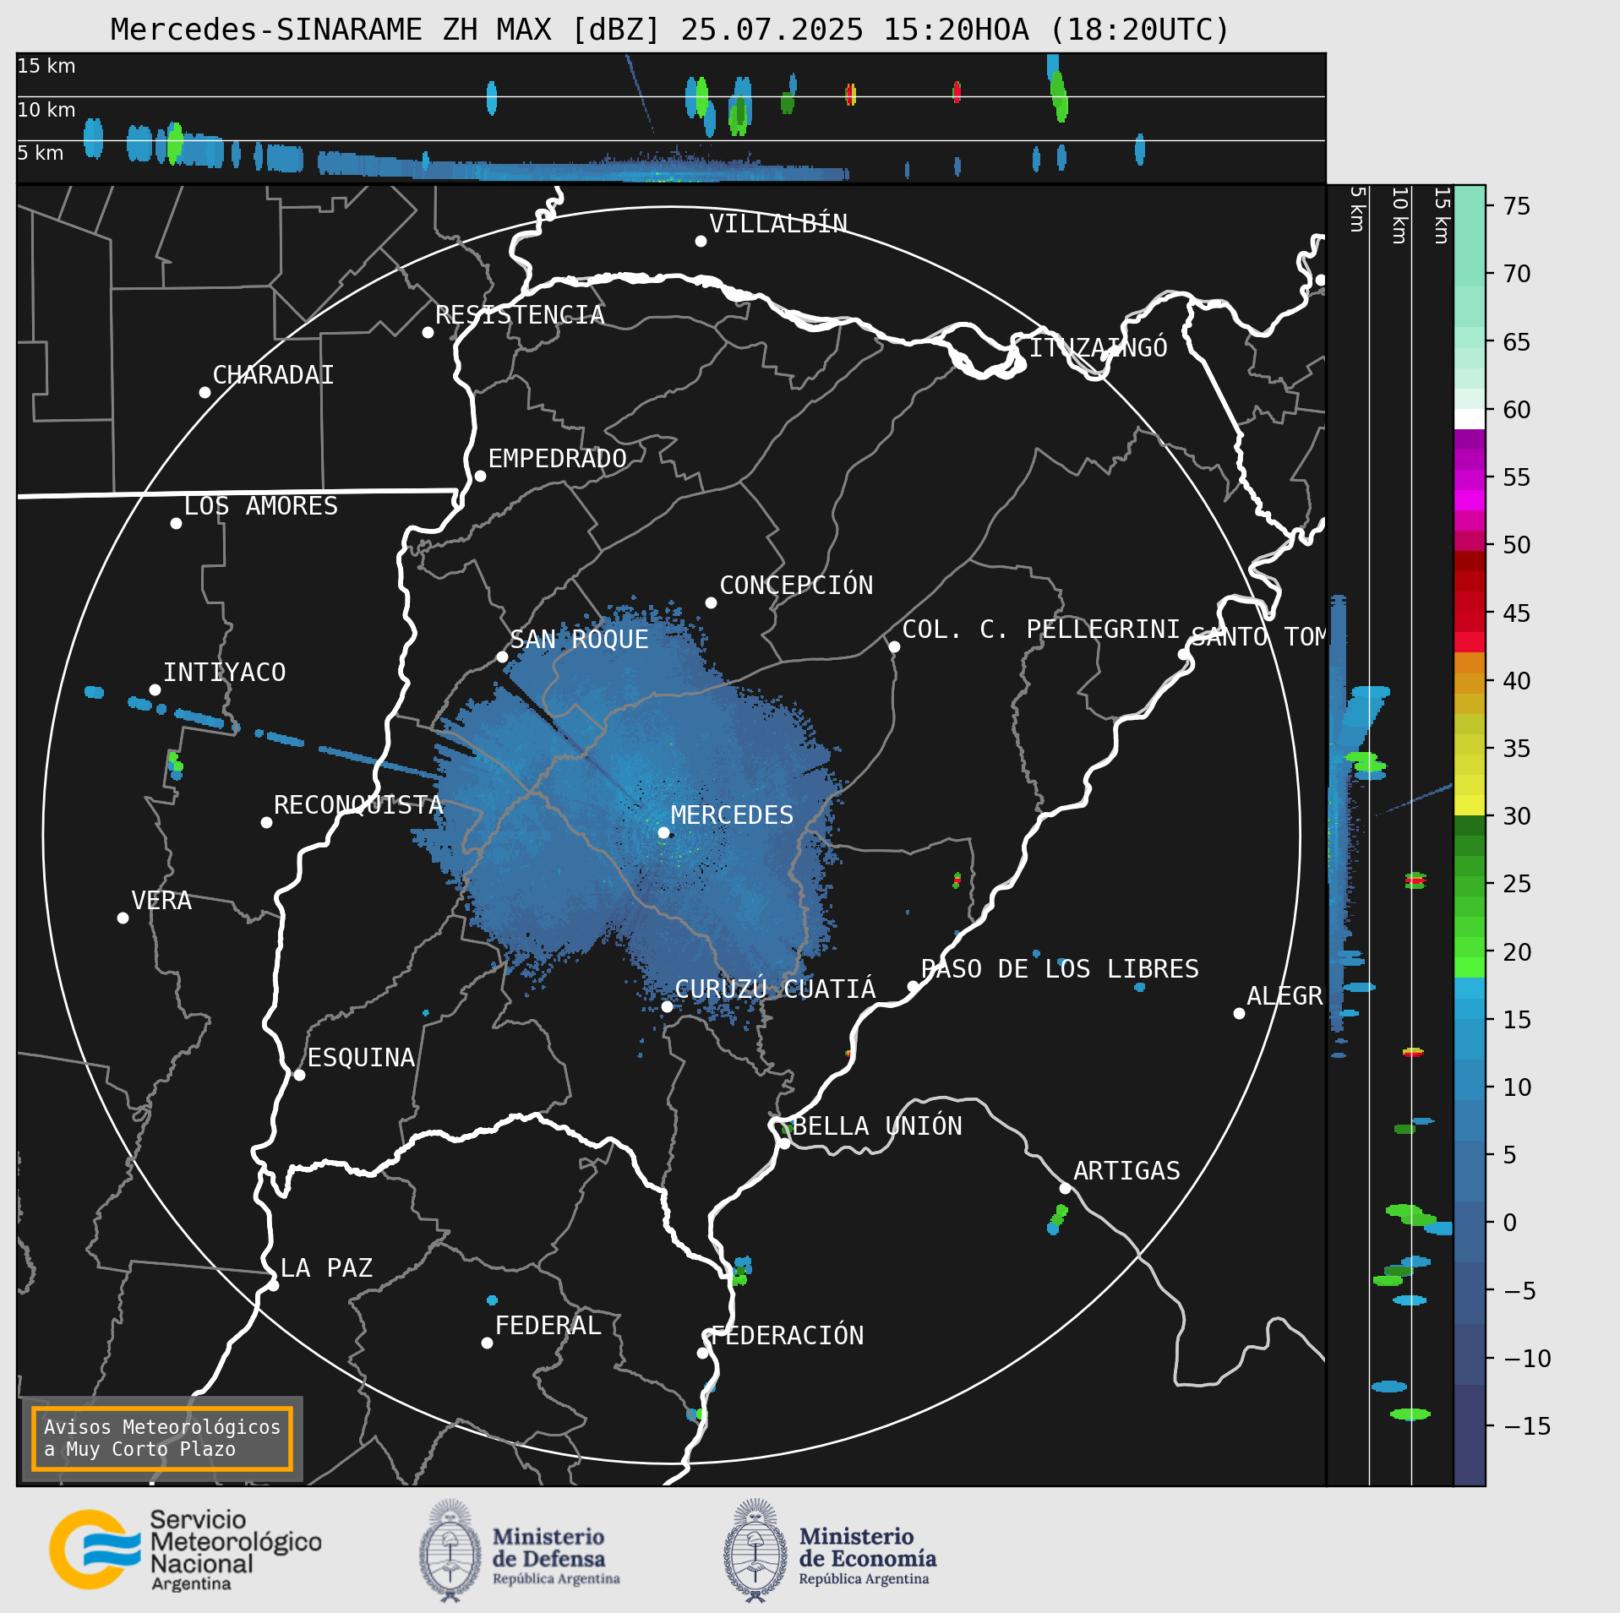The image size is (1620, 1613).
Task: Click the 10 km label in side profile
Action: point(1399,215)
